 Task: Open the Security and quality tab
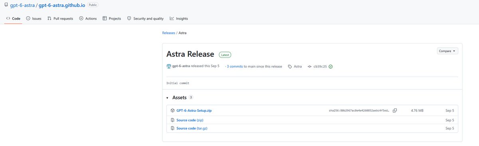click(x=145, y=18)
